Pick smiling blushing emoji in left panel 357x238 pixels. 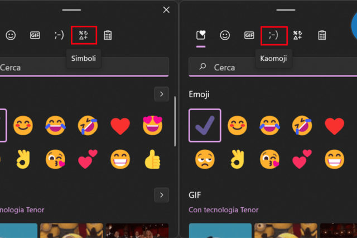[23, 126]
